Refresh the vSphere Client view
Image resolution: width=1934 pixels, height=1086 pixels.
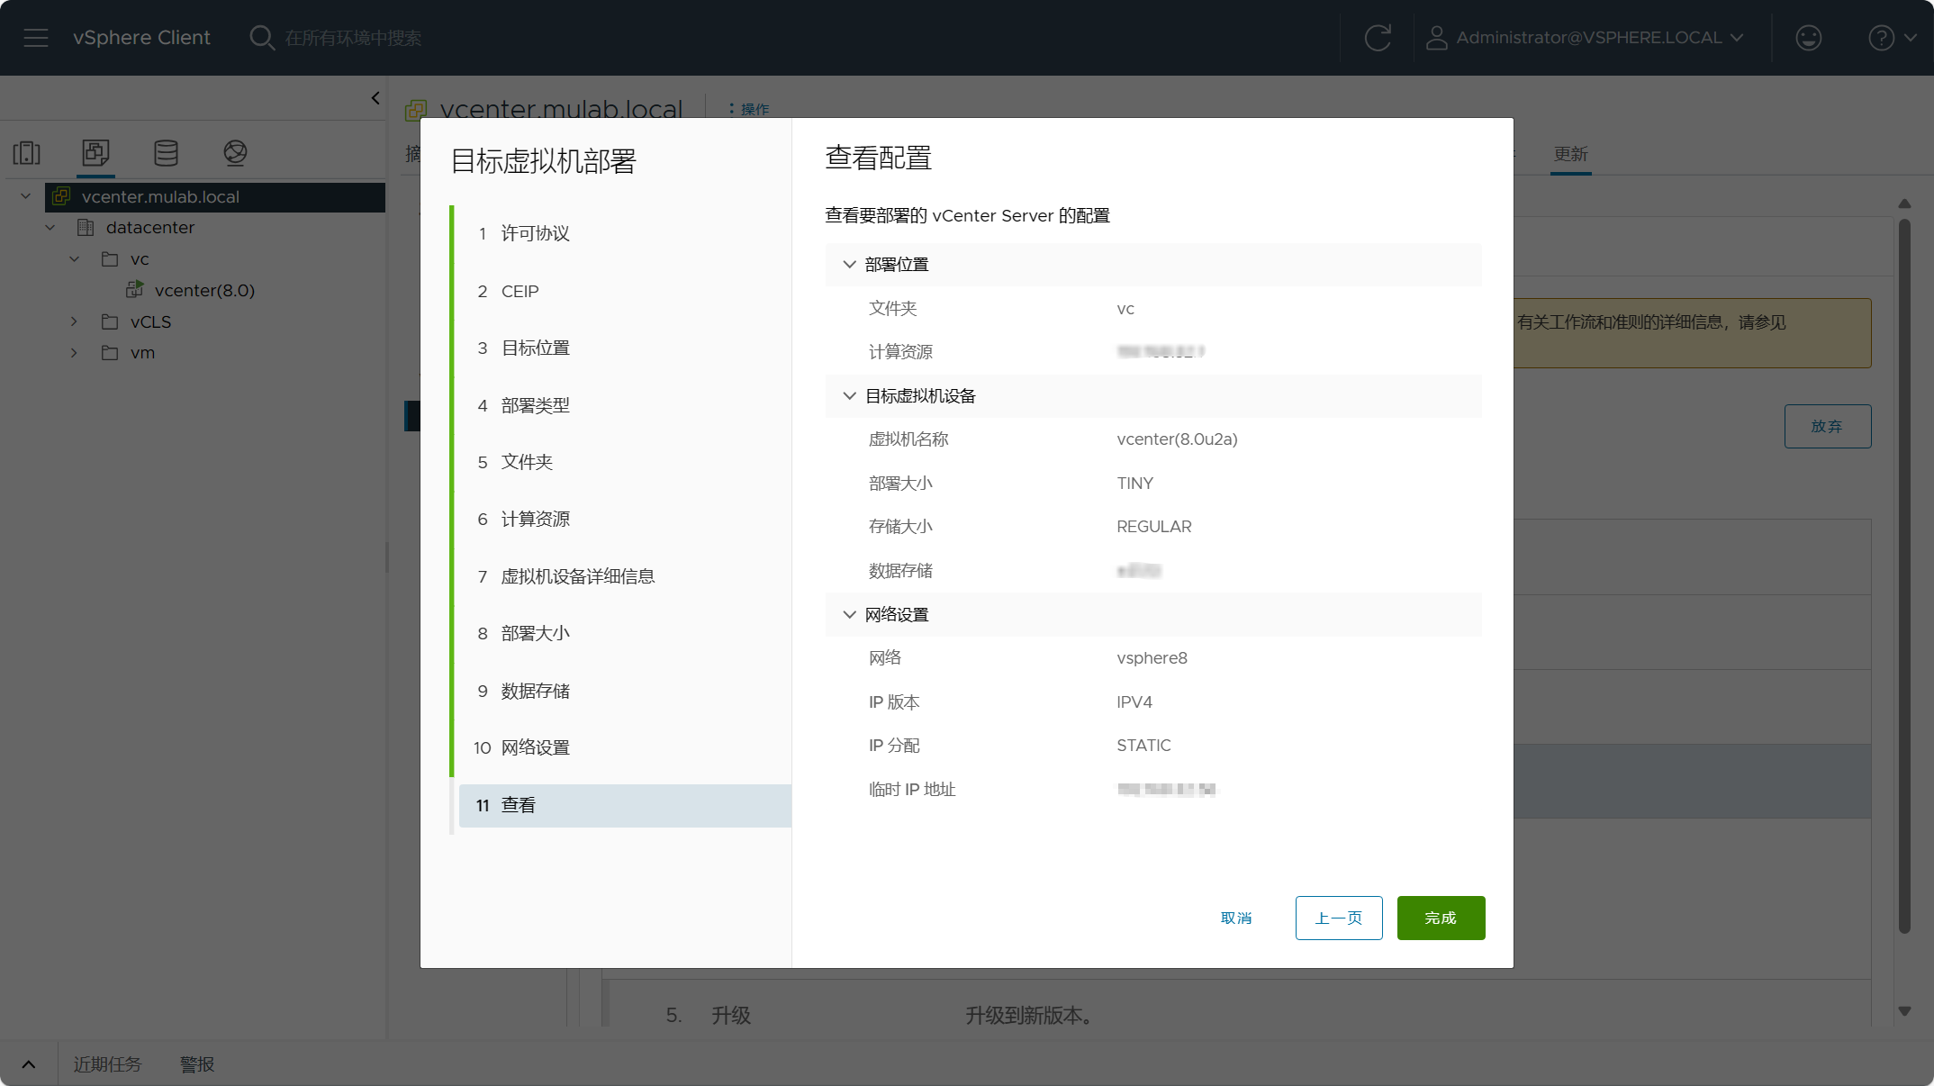[1378, 38]
